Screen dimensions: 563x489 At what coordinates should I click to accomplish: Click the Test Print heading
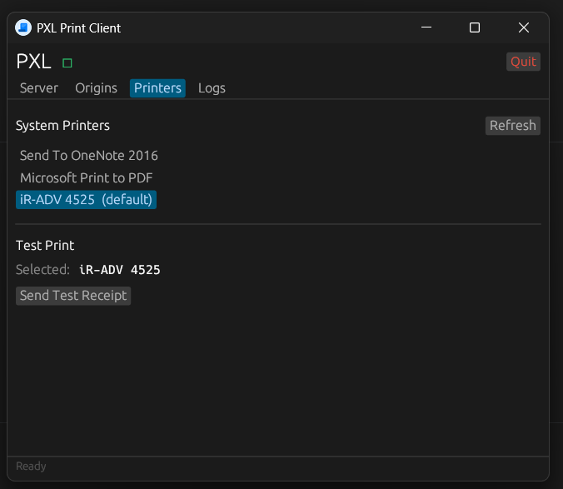pyautogui.click(x=45, y=246)
